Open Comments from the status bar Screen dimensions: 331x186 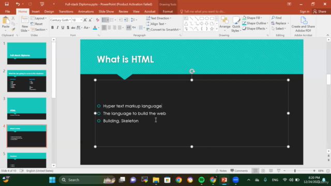(x=239, y=171)
